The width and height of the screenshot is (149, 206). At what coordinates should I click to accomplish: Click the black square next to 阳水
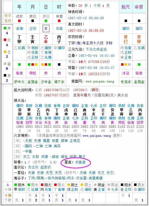122,185
